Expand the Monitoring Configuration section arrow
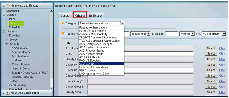 click(x=4, y=93)
